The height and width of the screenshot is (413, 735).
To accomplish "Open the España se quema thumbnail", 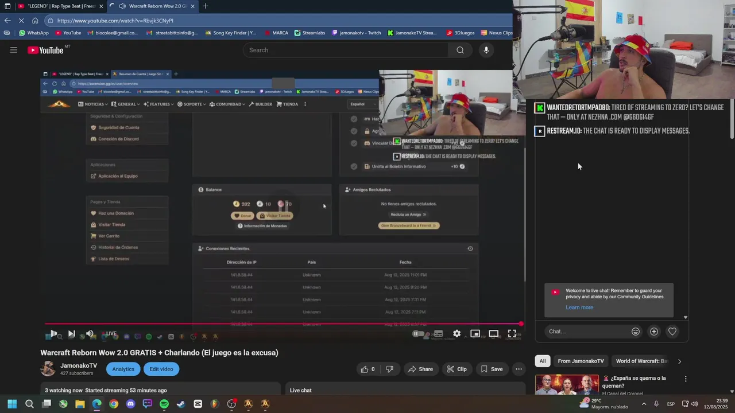I will pyautogui.click(x=567, y=384).
